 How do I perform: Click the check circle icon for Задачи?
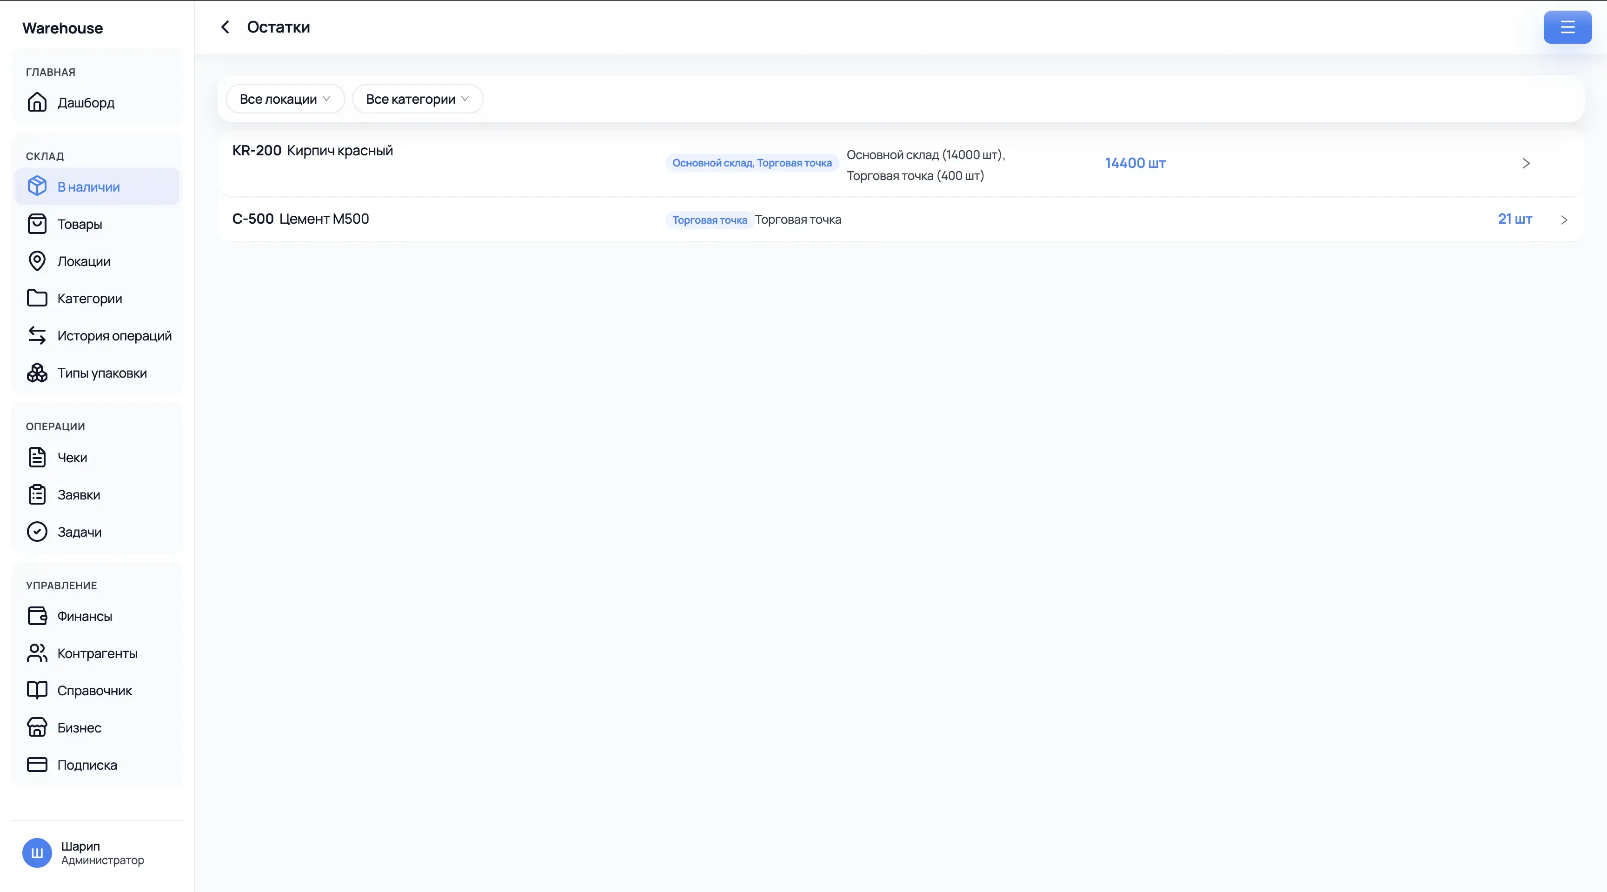pos(37,532)
